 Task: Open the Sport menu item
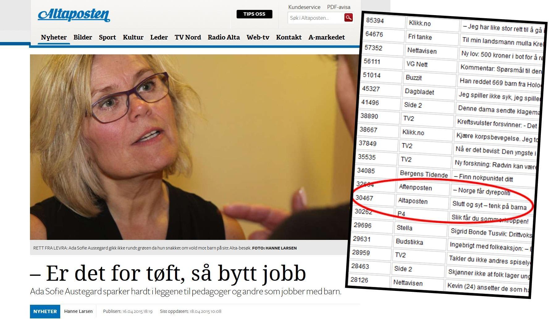point(107,37)
